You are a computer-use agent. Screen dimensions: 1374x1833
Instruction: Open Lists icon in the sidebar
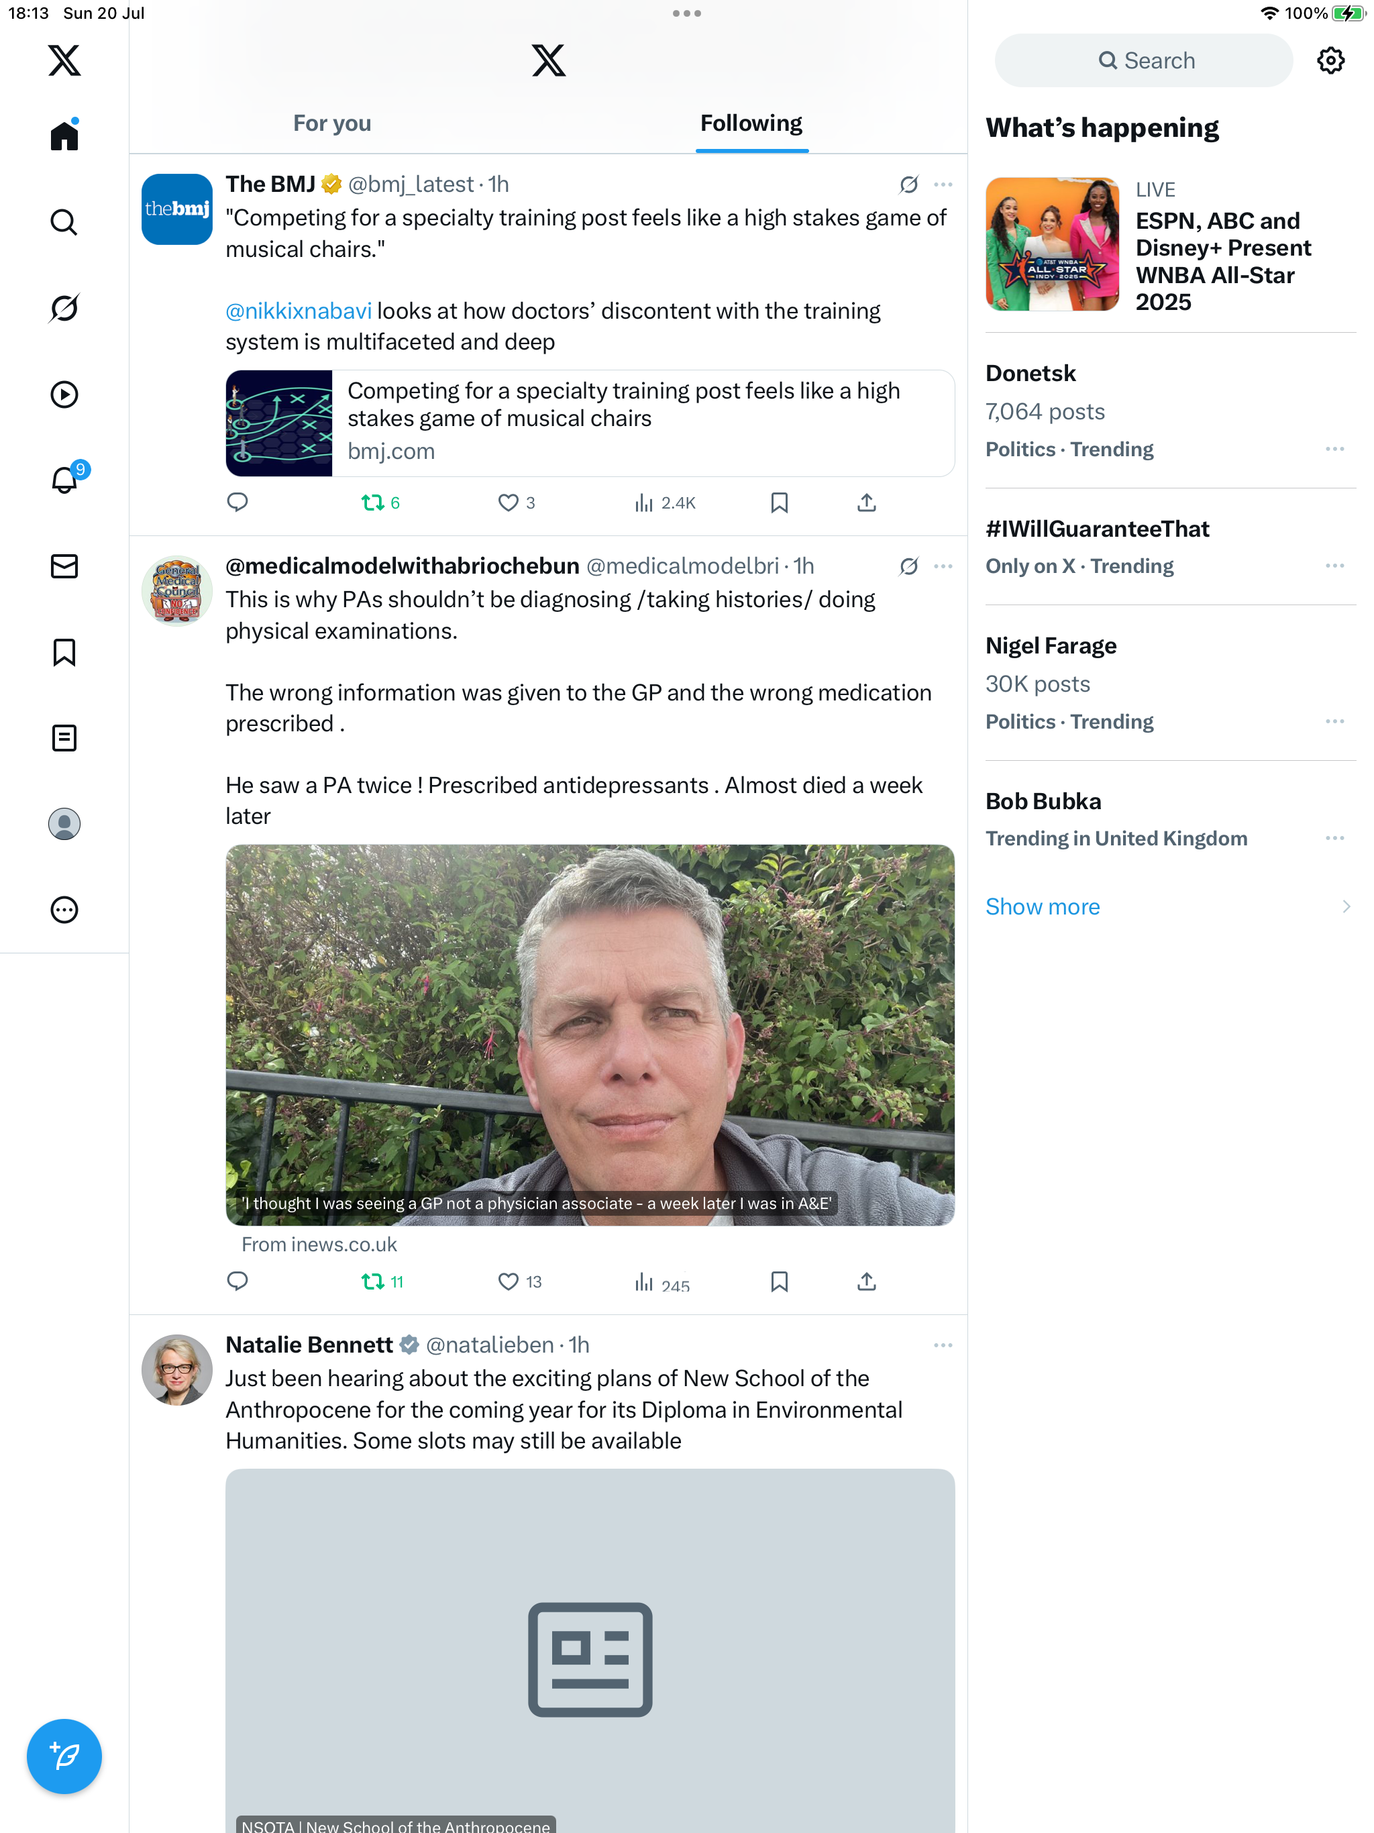64,737
